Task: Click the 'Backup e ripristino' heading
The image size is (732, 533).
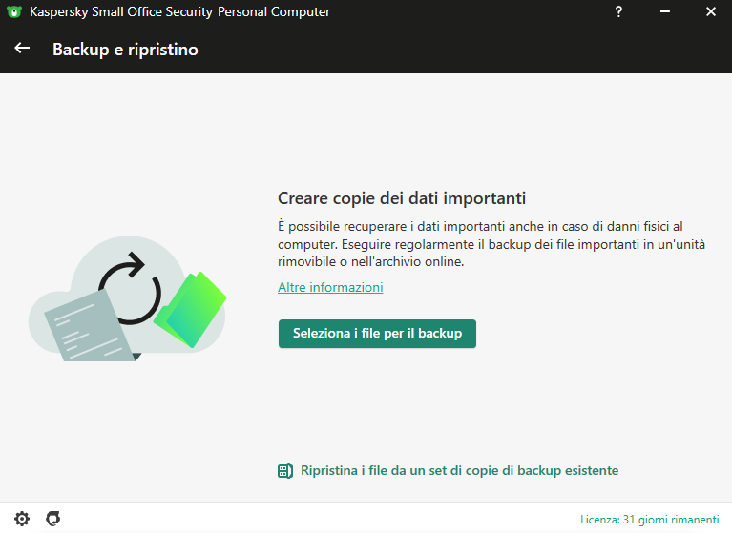Action: click(x=125, y=50)
